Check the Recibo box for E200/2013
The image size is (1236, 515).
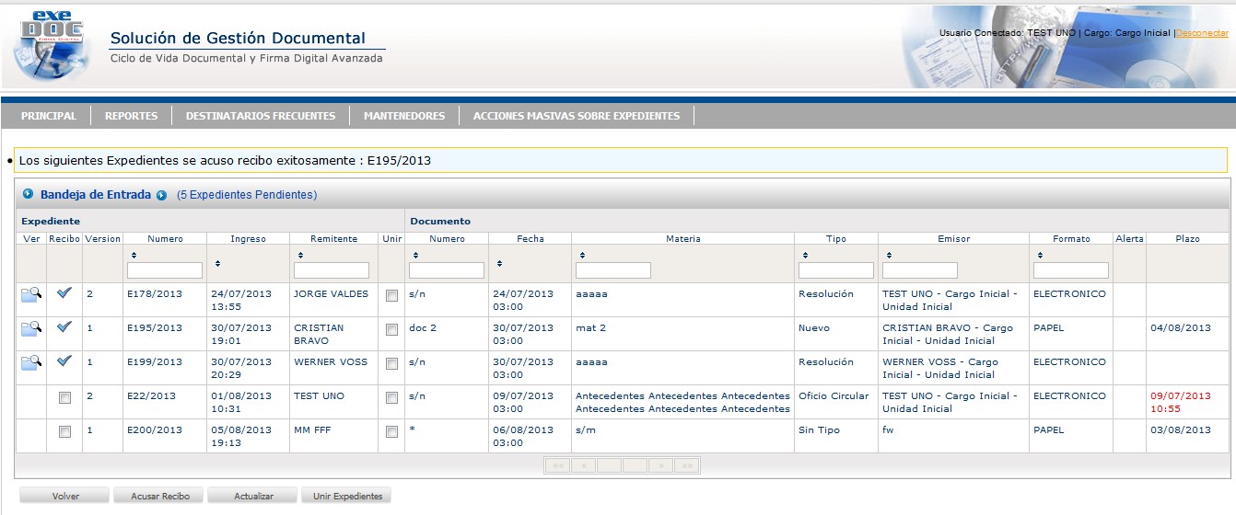64,432
